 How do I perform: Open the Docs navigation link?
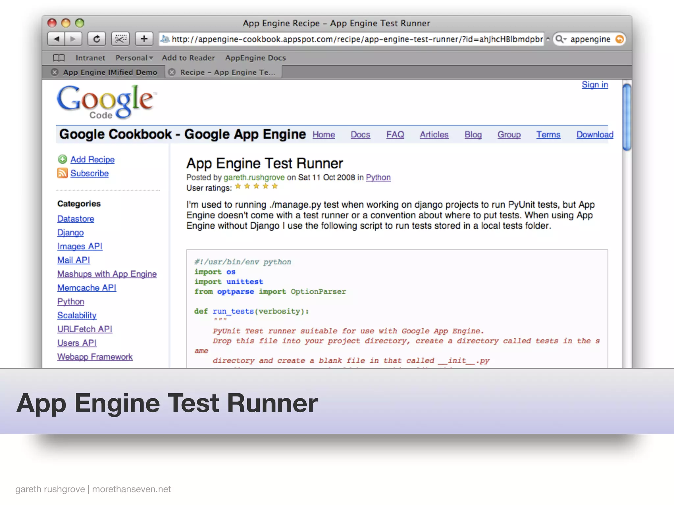coord(360,134)
